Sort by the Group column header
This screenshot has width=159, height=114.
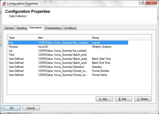pyautogui.click(x=109, y=38)
